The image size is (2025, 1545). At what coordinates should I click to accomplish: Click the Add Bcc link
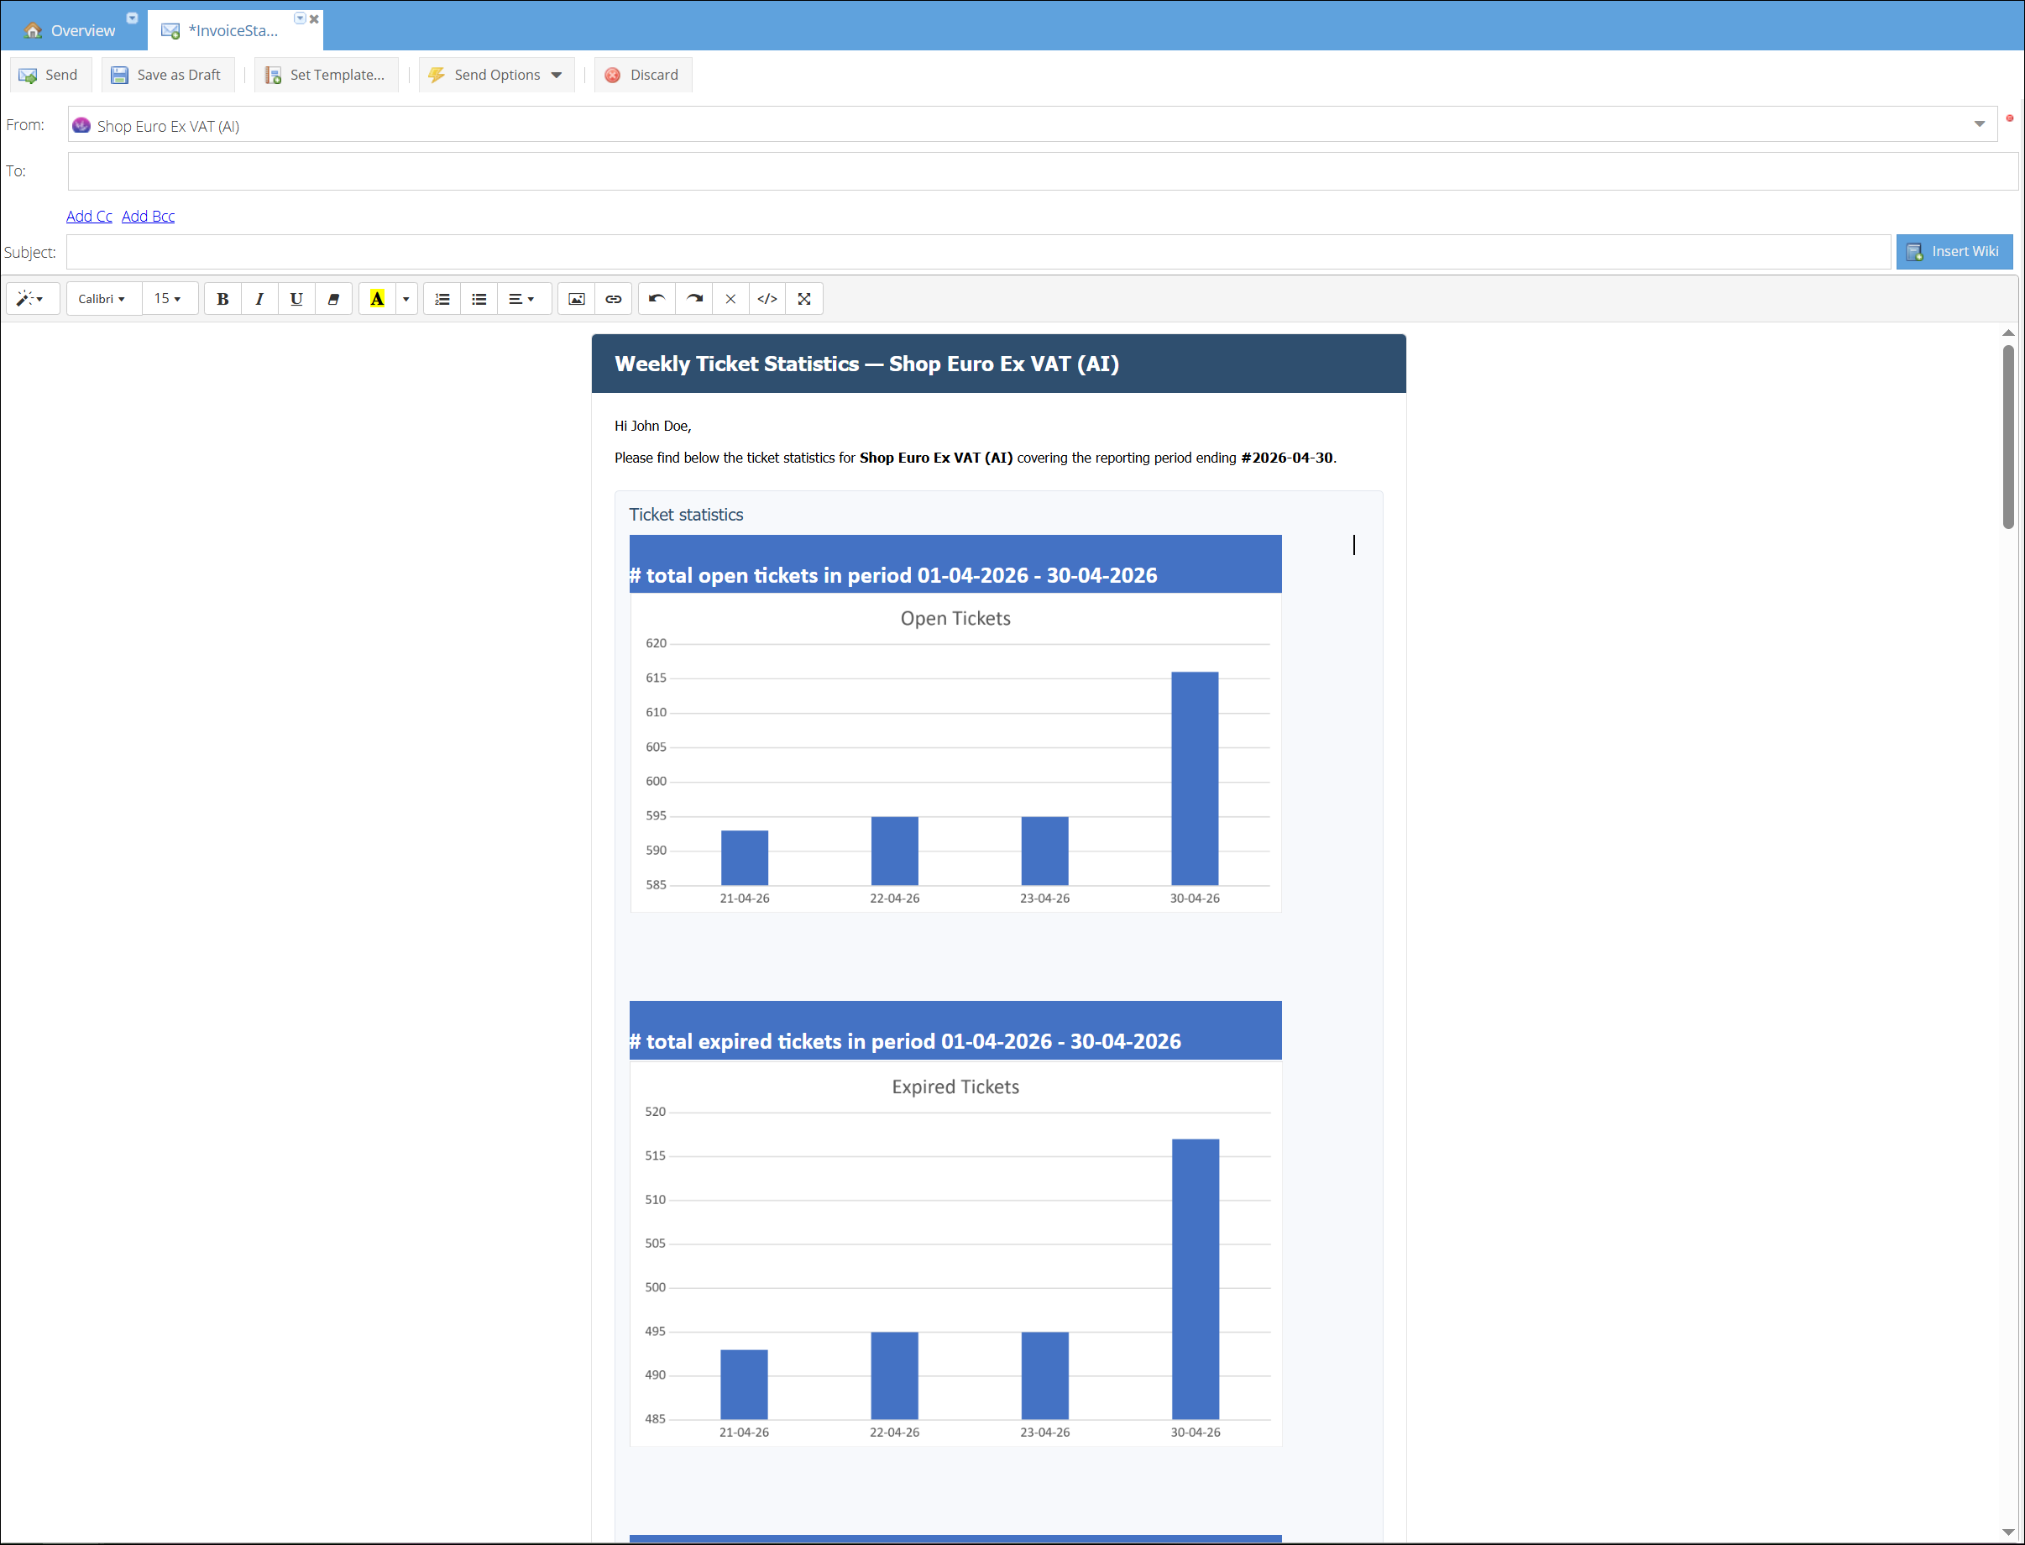(x=148, y=216)
